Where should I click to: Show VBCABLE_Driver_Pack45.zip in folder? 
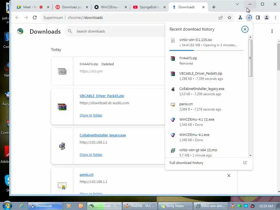pyautogui.click(x=91, y=115)
